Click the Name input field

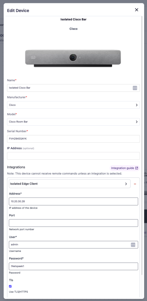click(x=73, y=88)
